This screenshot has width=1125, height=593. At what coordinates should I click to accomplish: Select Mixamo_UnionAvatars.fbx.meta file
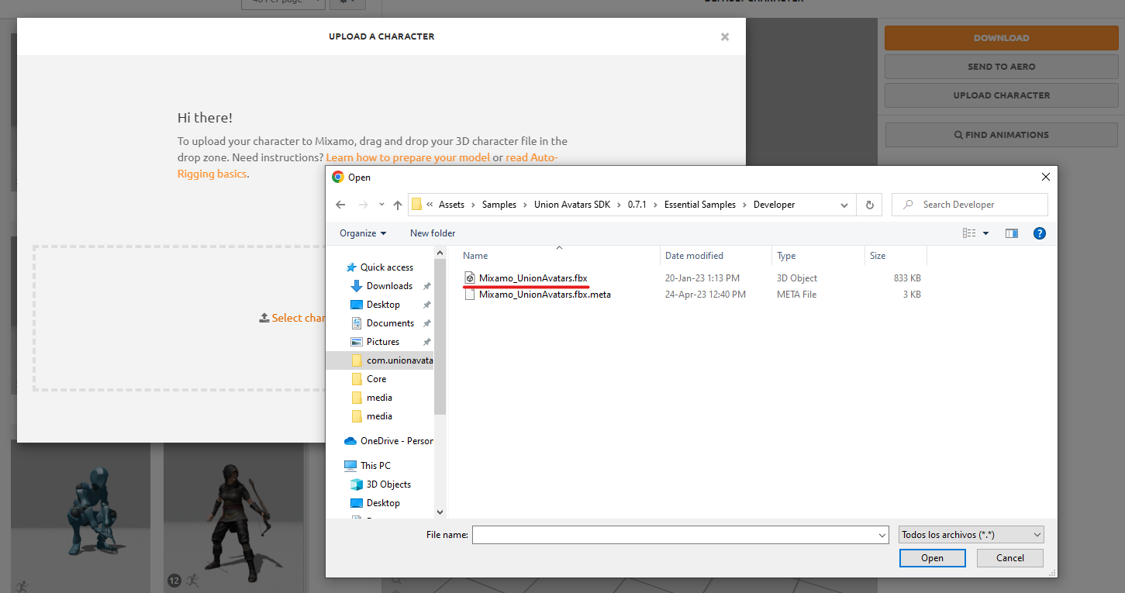click(545, 295)
